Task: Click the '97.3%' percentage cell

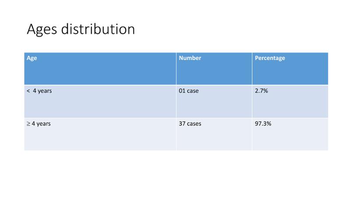Action: (290, 134)
